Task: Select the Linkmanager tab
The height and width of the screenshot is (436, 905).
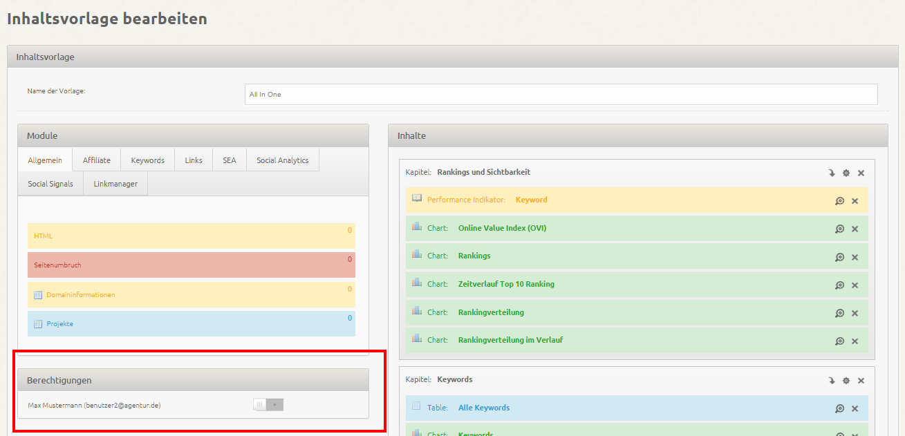Action: click(115, 184)
